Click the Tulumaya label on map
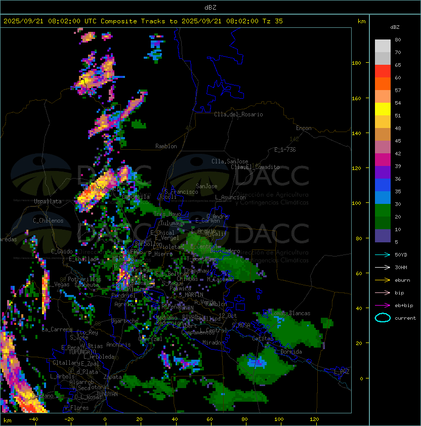Image resolution: width=421 pixels, height=426 pixels. pos(173,223)
